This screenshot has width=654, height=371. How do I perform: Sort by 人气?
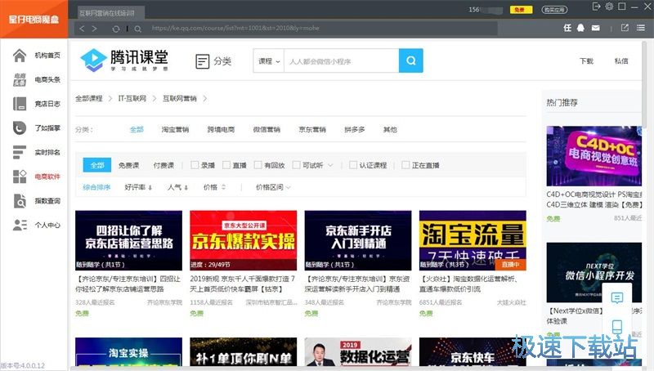click(177, 188)
